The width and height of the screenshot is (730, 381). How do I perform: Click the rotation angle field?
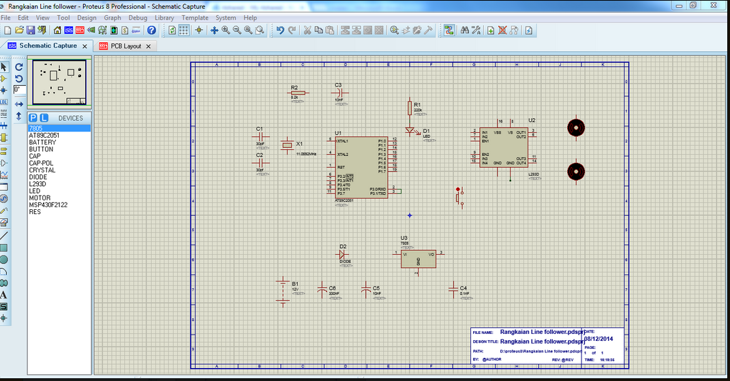(x=20, y=89)
